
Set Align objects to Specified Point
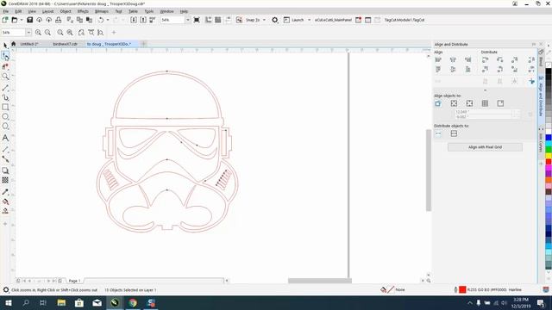(500, 103)
